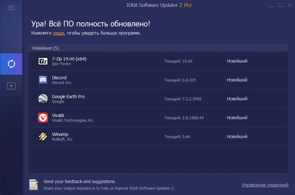
Task: Select the '7-Zip 19.00 (x64)' name
Action: (69, 59)
